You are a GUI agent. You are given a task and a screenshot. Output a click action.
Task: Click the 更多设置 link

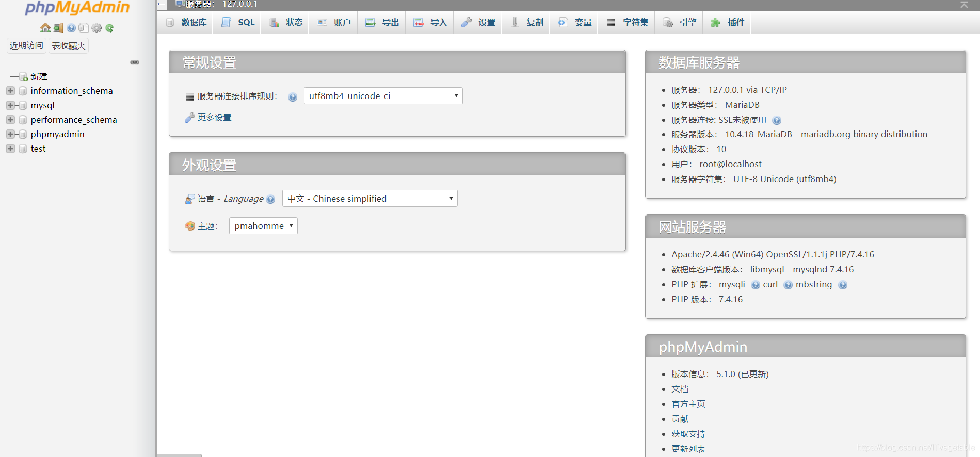pyautogui.click(x=214, y=118)
